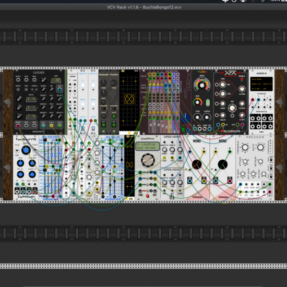Viewport: 287px width, 287px height.
Task: Open the 256 block size selector on Audio-8
Action: pos(267,89)
